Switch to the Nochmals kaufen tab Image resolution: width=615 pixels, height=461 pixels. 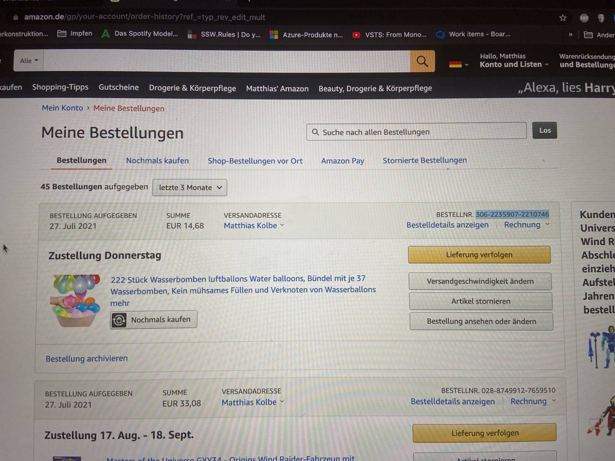[x=157, y=161]
